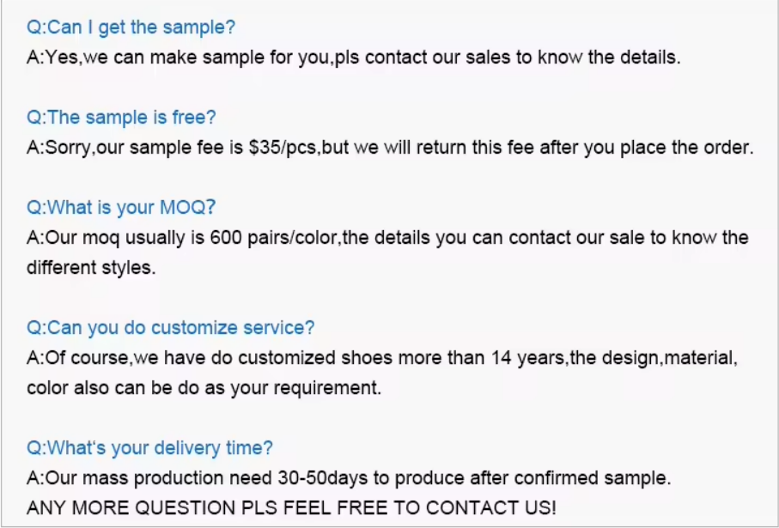779x528 pixels.
Task: Click the words 'CONTACT US!' at the bottom
Action: click(491, 508)
